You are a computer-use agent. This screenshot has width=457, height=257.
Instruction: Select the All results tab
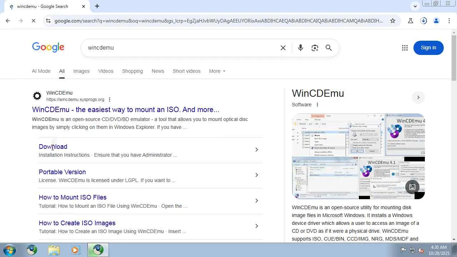coord(62,71)
